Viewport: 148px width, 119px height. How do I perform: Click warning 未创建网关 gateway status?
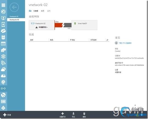click(42, 27)
